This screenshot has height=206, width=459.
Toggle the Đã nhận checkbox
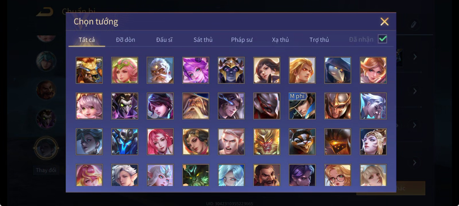382,39
